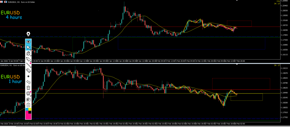Click the white marker at the H4 chart top
This screenshot has width=290, height=127.
[237, 1]
